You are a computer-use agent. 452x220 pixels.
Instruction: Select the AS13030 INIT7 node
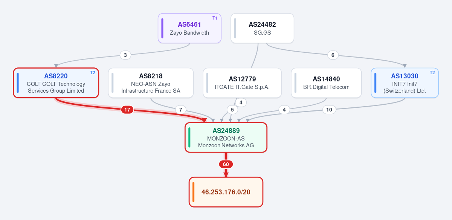tap(405, 83)
